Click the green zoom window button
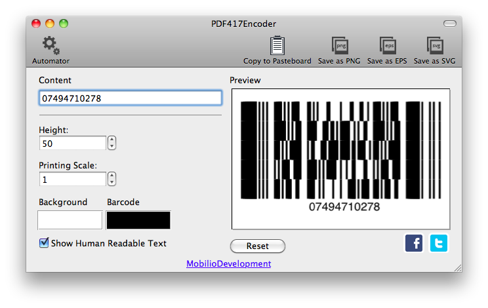 [x=64, y=24]
